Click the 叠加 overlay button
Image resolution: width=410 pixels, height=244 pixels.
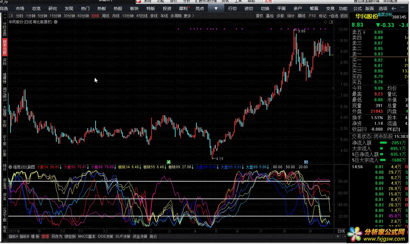[270, 16]
